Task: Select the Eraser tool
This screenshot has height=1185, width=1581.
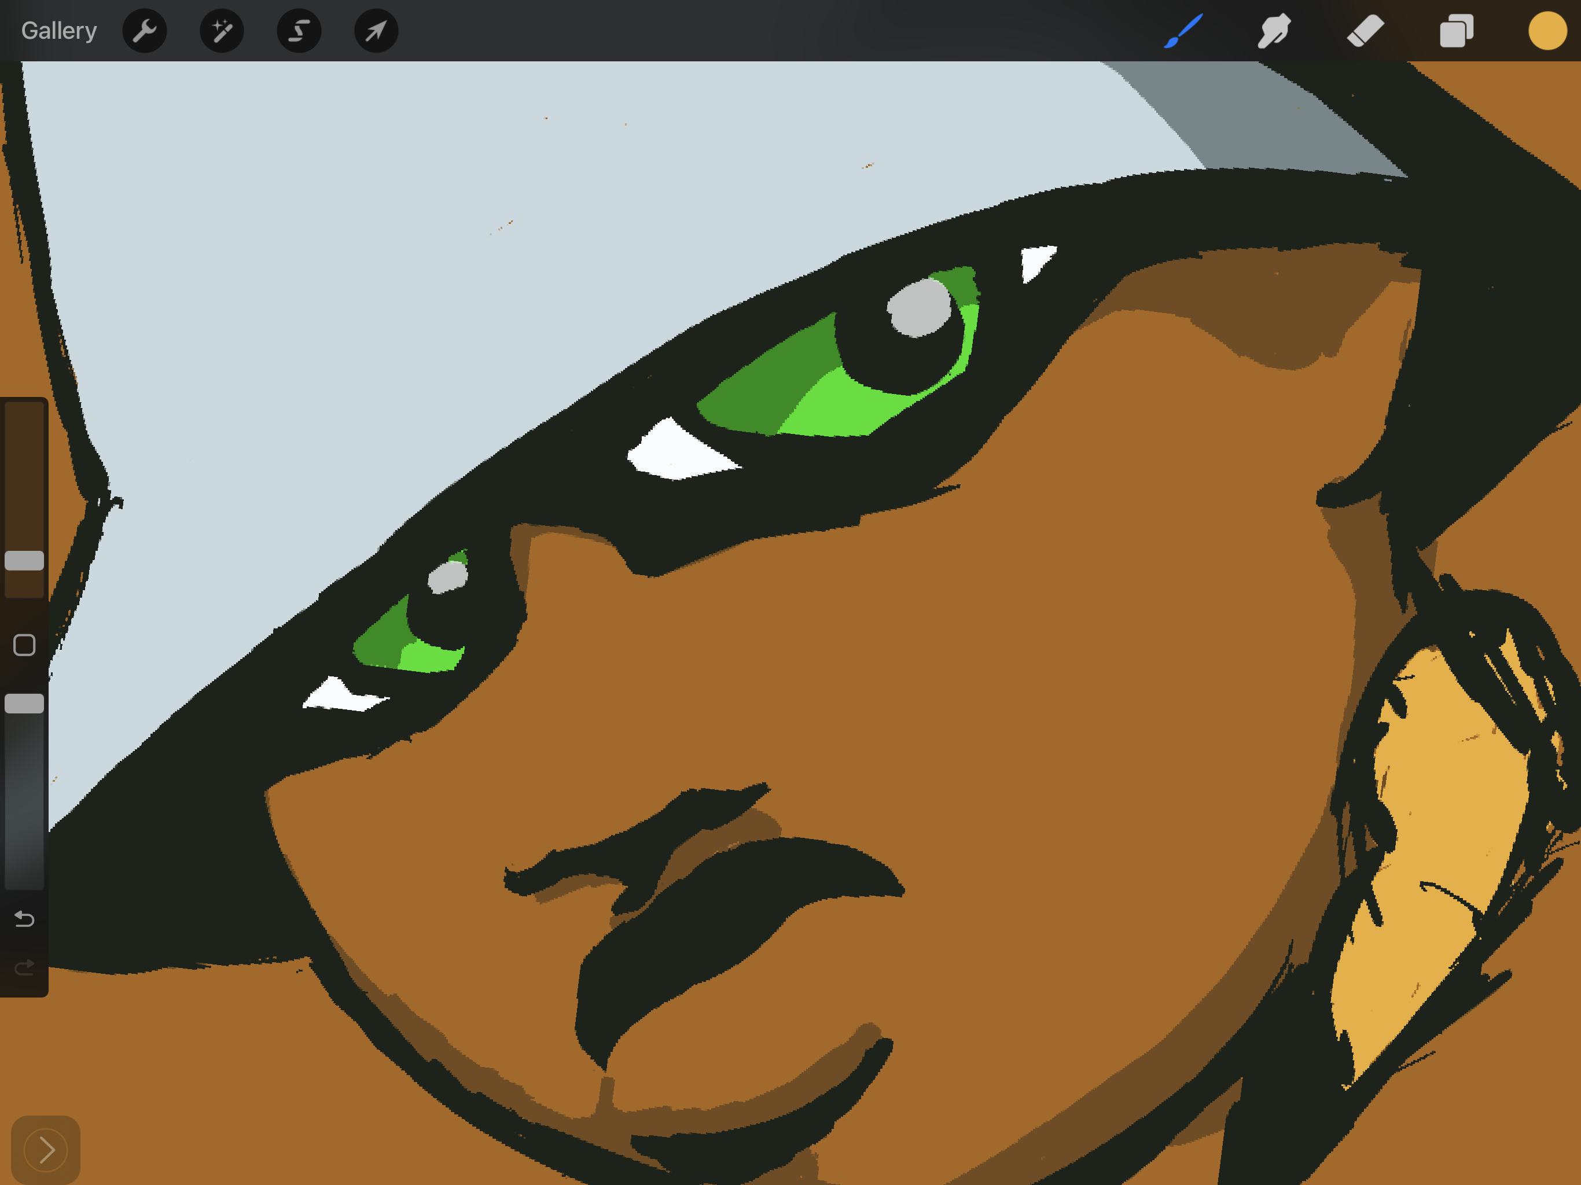Action: [1365, 31]
